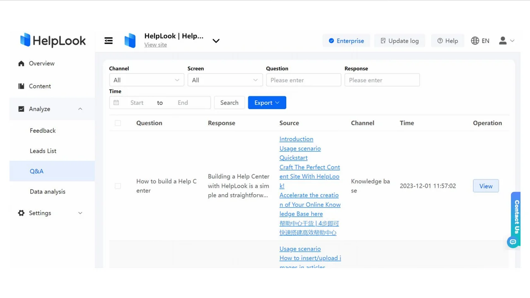Check the select-all checkbox in the table header
The height and width of the screenshot is (298, 530).
point(118,123)
